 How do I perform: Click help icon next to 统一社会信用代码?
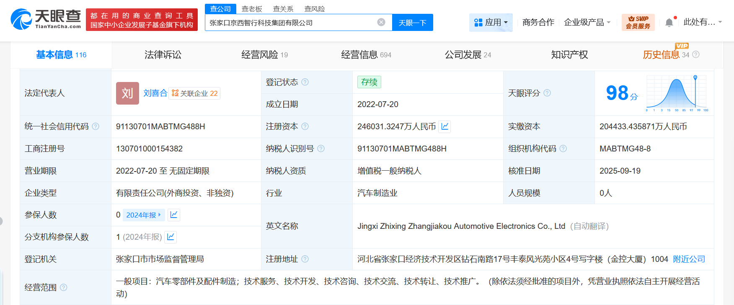[96, 126]
